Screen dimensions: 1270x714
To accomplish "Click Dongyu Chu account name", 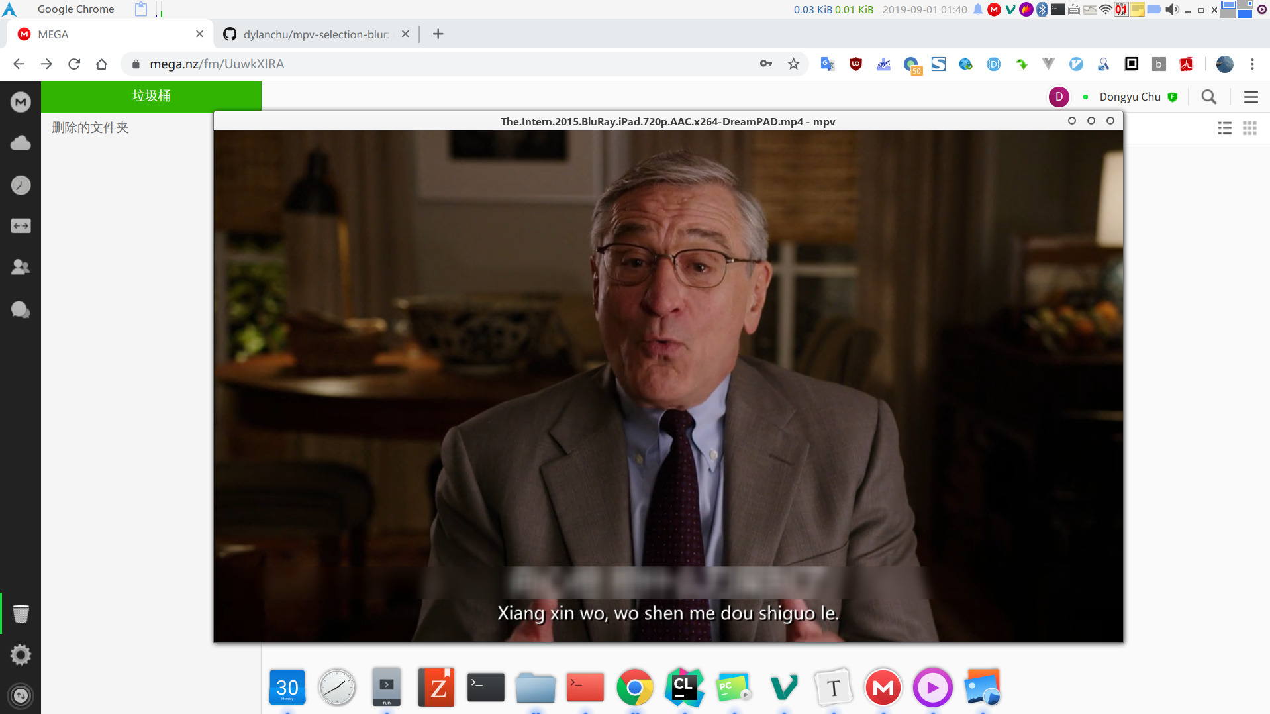I will (1130, 97).
